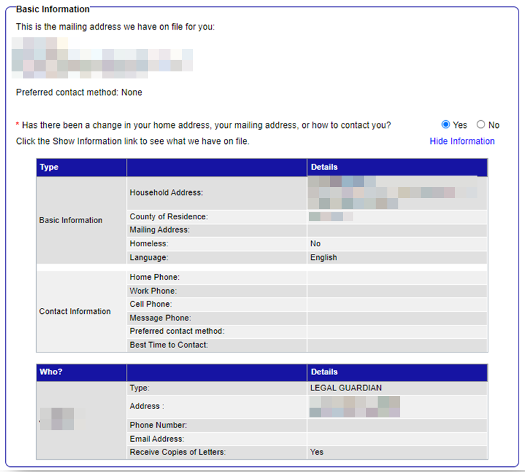This screenshot has width=525, height=472.
Task: Click the Cell Phone row label
Action: coord(151,304)
